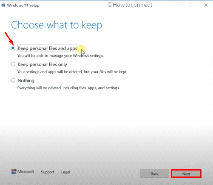The width and height of the screenshot is (213, 185).
Task: Open the Support link
Action: [48, 172]
